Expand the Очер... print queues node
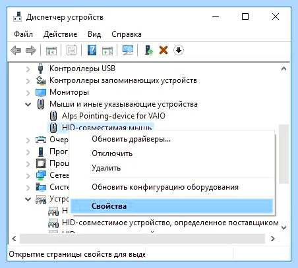Image resolution: width=298 pixels, height=268 pixels. pos(28,140)
